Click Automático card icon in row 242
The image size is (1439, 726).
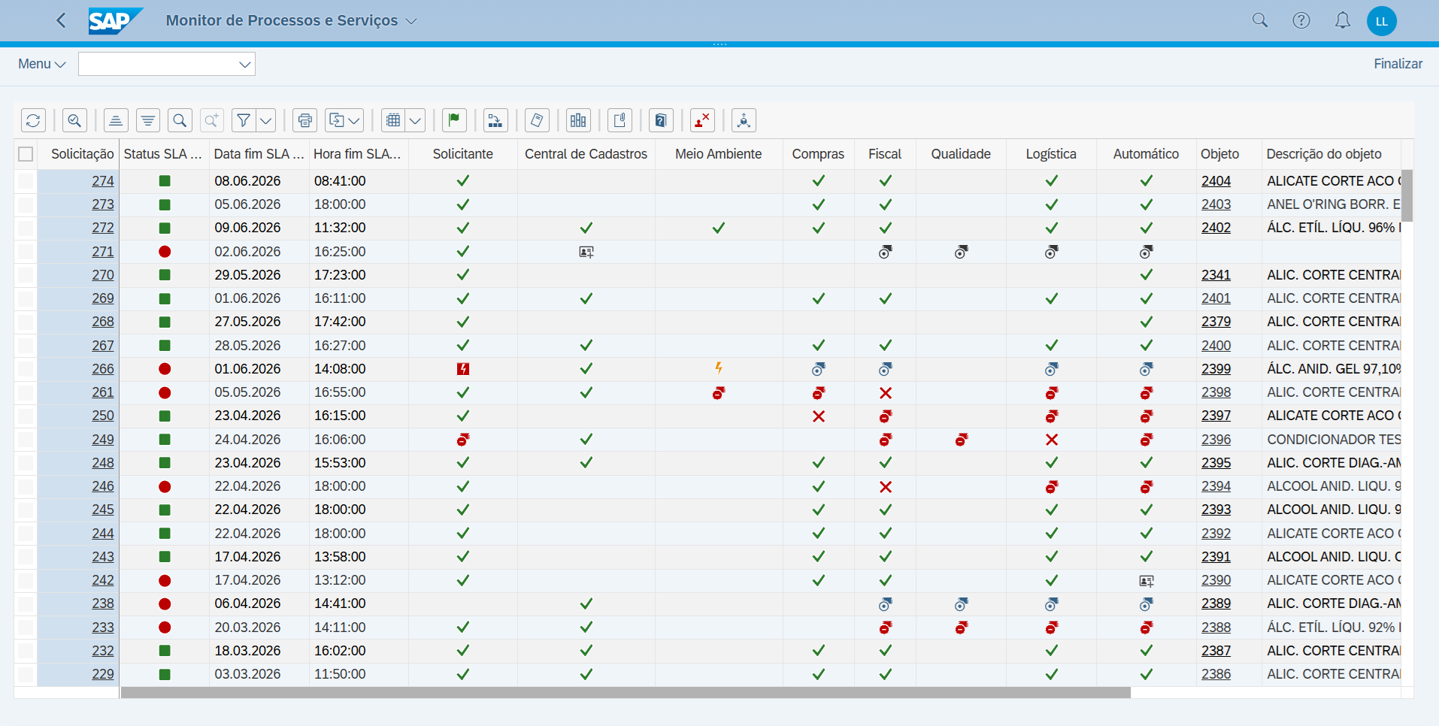1147,581
